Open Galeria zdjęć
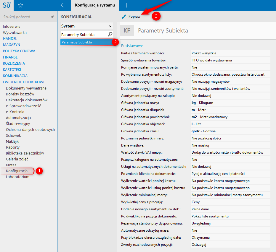 (17, 159)
